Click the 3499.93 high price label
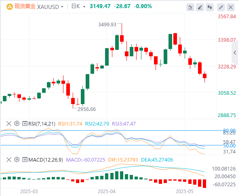238x196 pixels. click(x=107, y=24)
